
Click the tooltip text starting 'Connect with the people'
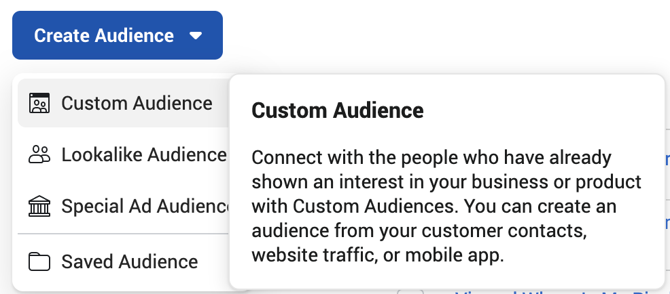(x=446, y=206)
